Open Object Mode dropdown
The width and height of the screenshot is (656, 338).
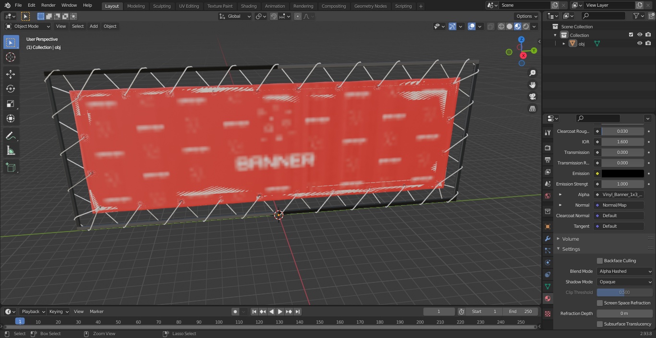pos(28,26)
